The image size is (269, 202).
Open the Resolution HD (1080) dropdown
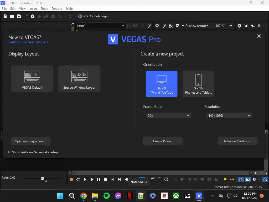point(229,116)
